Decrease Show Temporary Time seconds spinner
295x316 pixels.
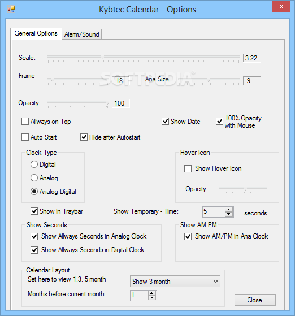(x=229, y=214)
